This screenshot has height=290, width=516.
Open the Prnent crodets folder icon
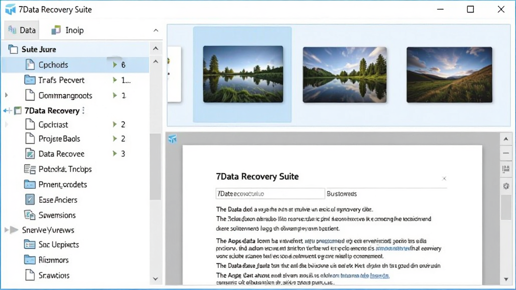coord(30,184)
